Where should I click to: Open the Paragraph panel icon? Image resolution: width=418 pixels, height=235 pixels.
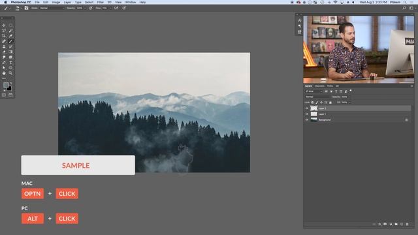pyautogui.click(x=299, y=26)
